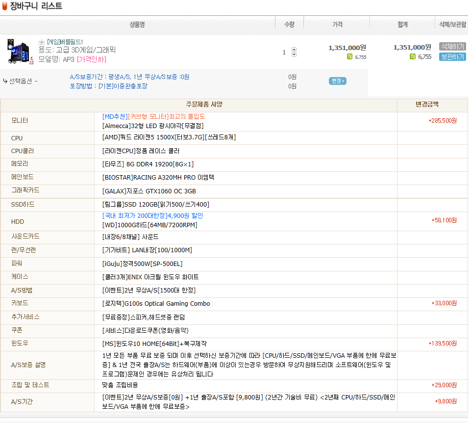472x423 pixels.
Task: Open the '[국내 최저가 200대한정]4,900원 할인' link
Action: tap(152, 216)
